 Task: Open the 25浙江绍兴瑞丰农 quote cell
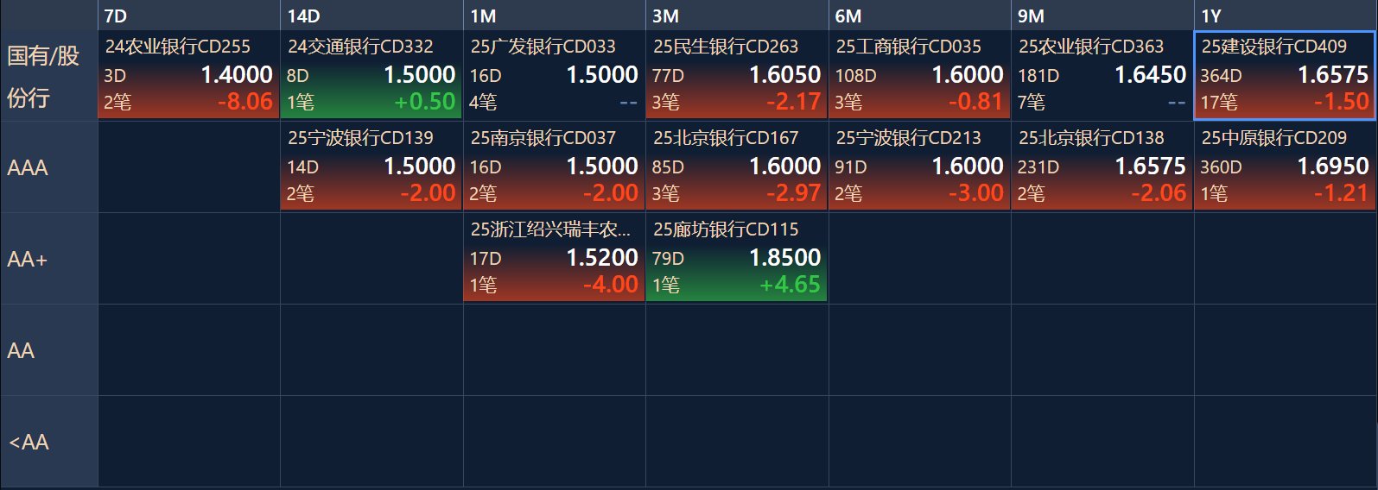pyautogui.click(x=554, y=258)
